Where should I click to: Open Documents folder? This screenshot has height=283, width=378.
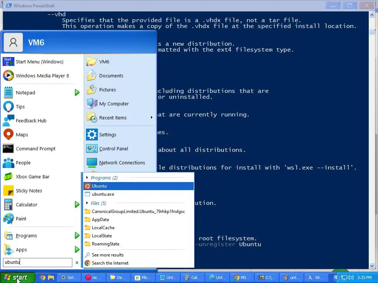tap(121, 76)
